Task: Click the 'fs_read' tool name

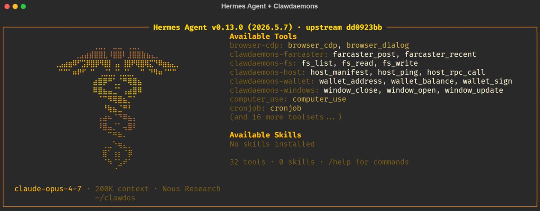Action: (x=358, y=63)
